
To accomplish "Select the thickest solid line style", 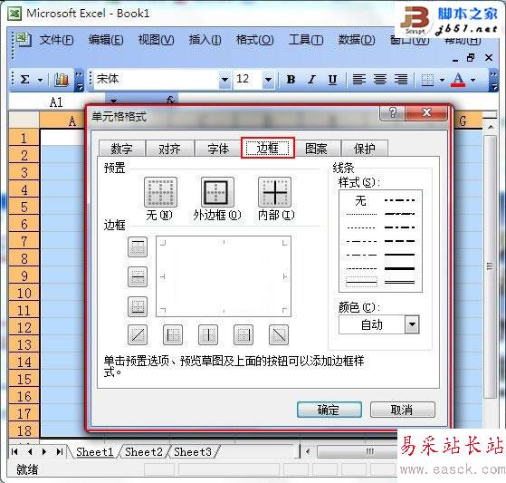I will click(399, 268).
